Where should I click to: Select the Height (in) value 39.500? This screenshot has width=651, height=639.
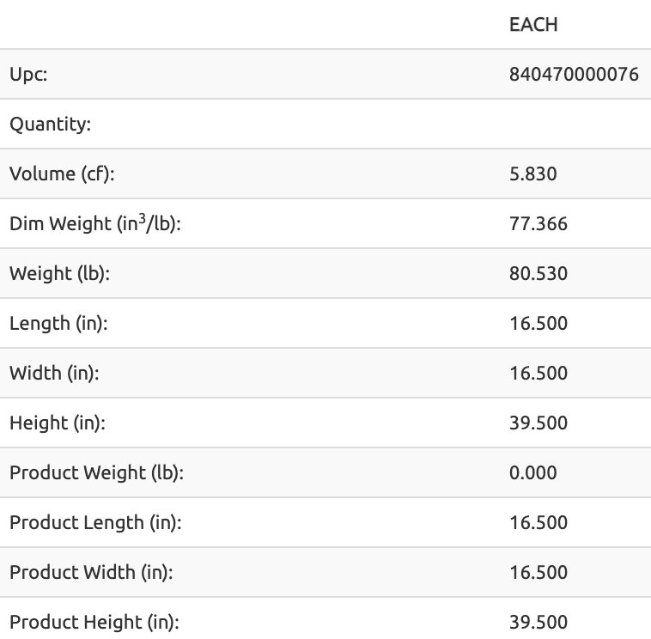click(x=538, y=423)
